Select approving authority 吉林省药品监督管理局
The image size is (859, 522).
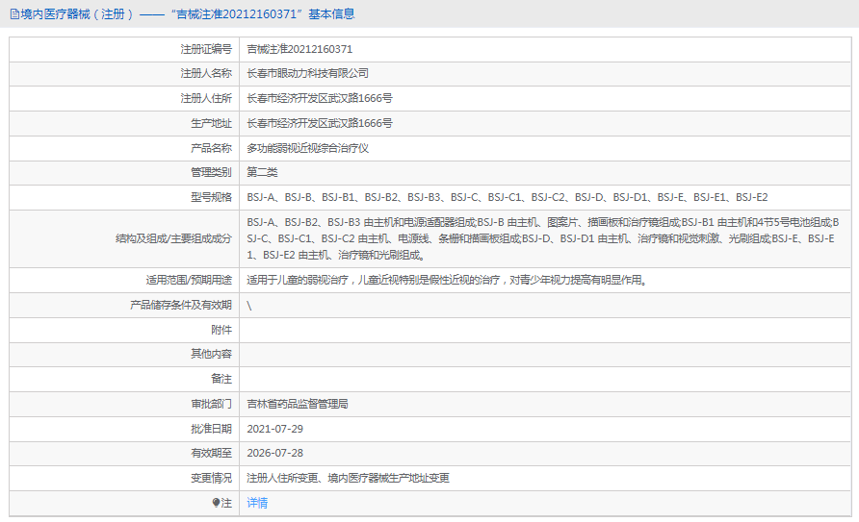298,404
